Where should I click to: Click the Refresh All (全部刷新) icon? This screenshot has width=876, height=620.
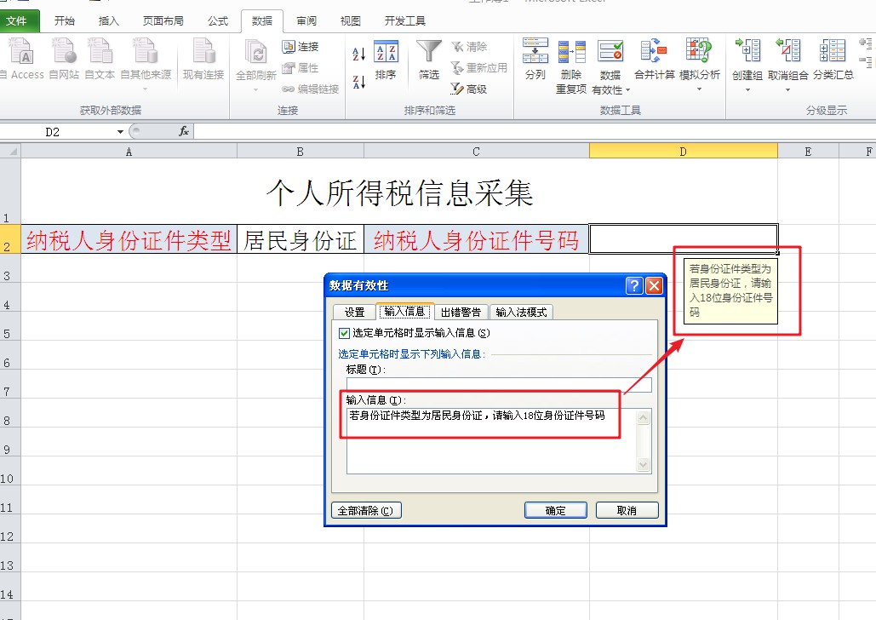(x=256, y=53)
